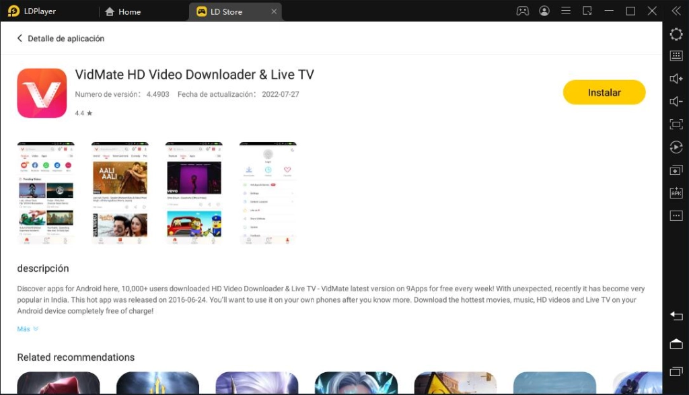
Task: Open the user account icon
Action: coord(544,11)
